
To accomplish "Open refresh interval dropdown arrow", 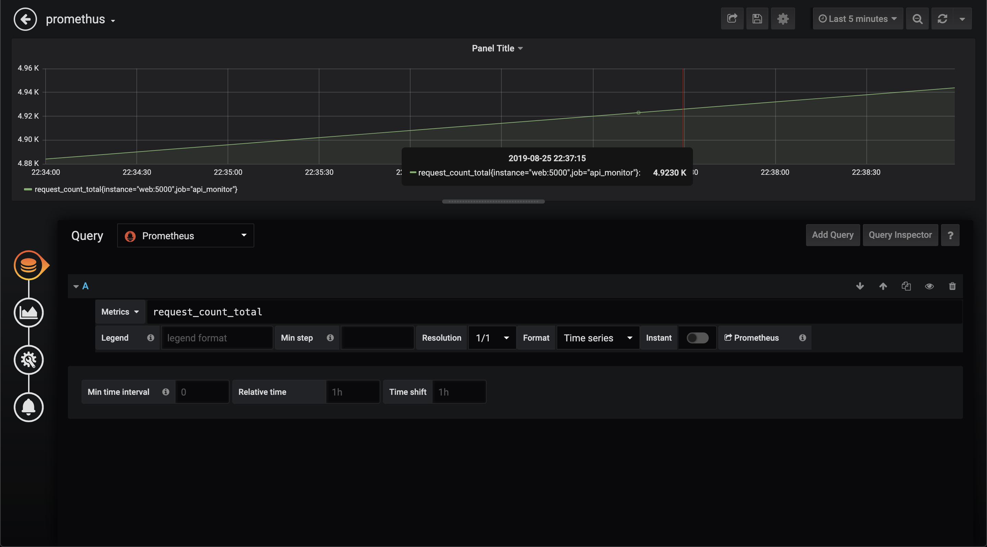I will coord(962,19).
